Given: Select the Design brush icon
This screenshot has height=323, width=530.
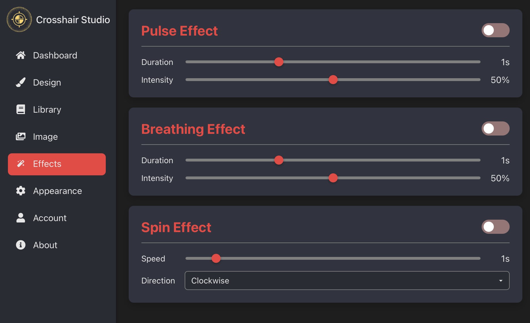Looking at the screenshot, I should pos(20,82).
